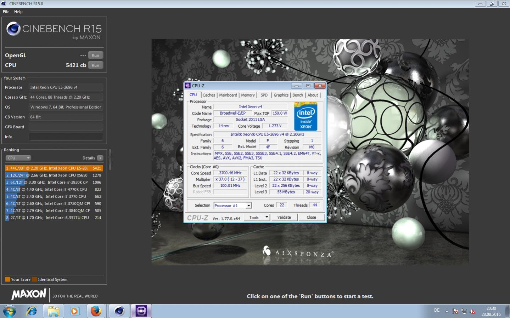Screen dimensions: 510x318
Task: Switch to CPU-Z taskbar icon
Action: pyautogui.click(x=141, y=311)
